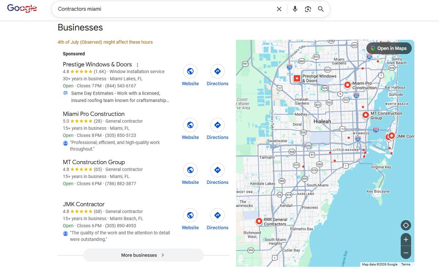The width and height of the screenshot is (439, 269).
Task: Open three-dot menu beside Prestige Windows & Doors
Action: point(138,65)
